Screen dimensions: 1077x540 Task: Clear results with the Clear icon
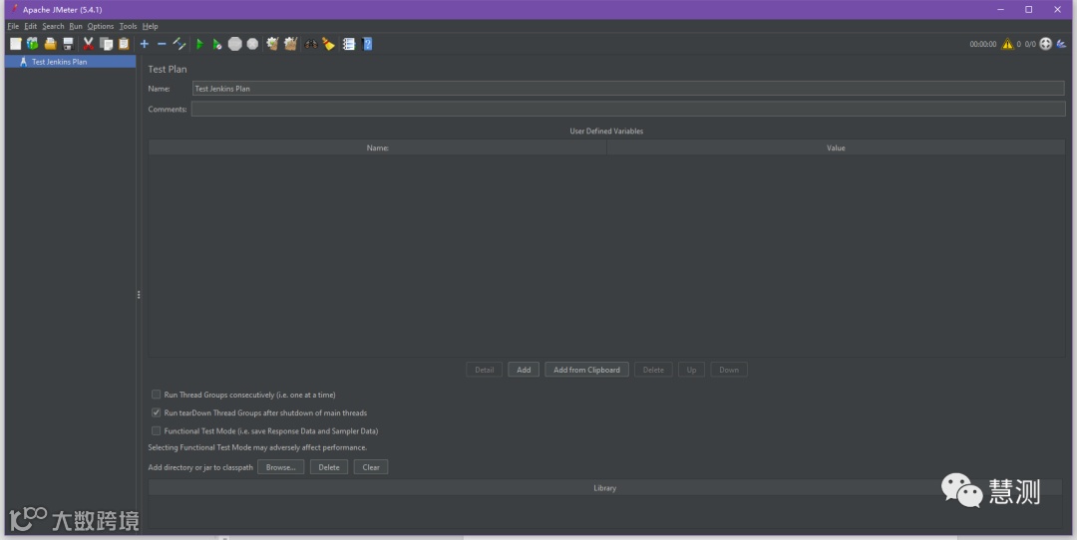coord(272,44)
